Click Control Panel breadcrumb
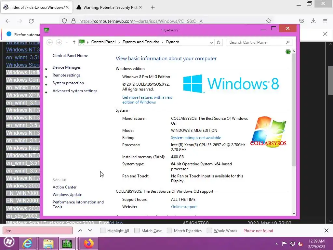Image resolution: width=333 pixels, height=250 pixels. click(x=103, y=42)
